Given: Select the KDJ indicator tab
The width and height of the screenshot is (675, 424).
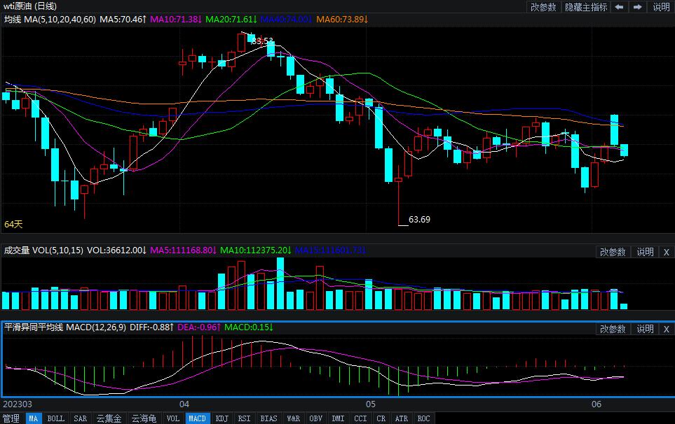Looking at the screenshot, I should pos(221,418).
